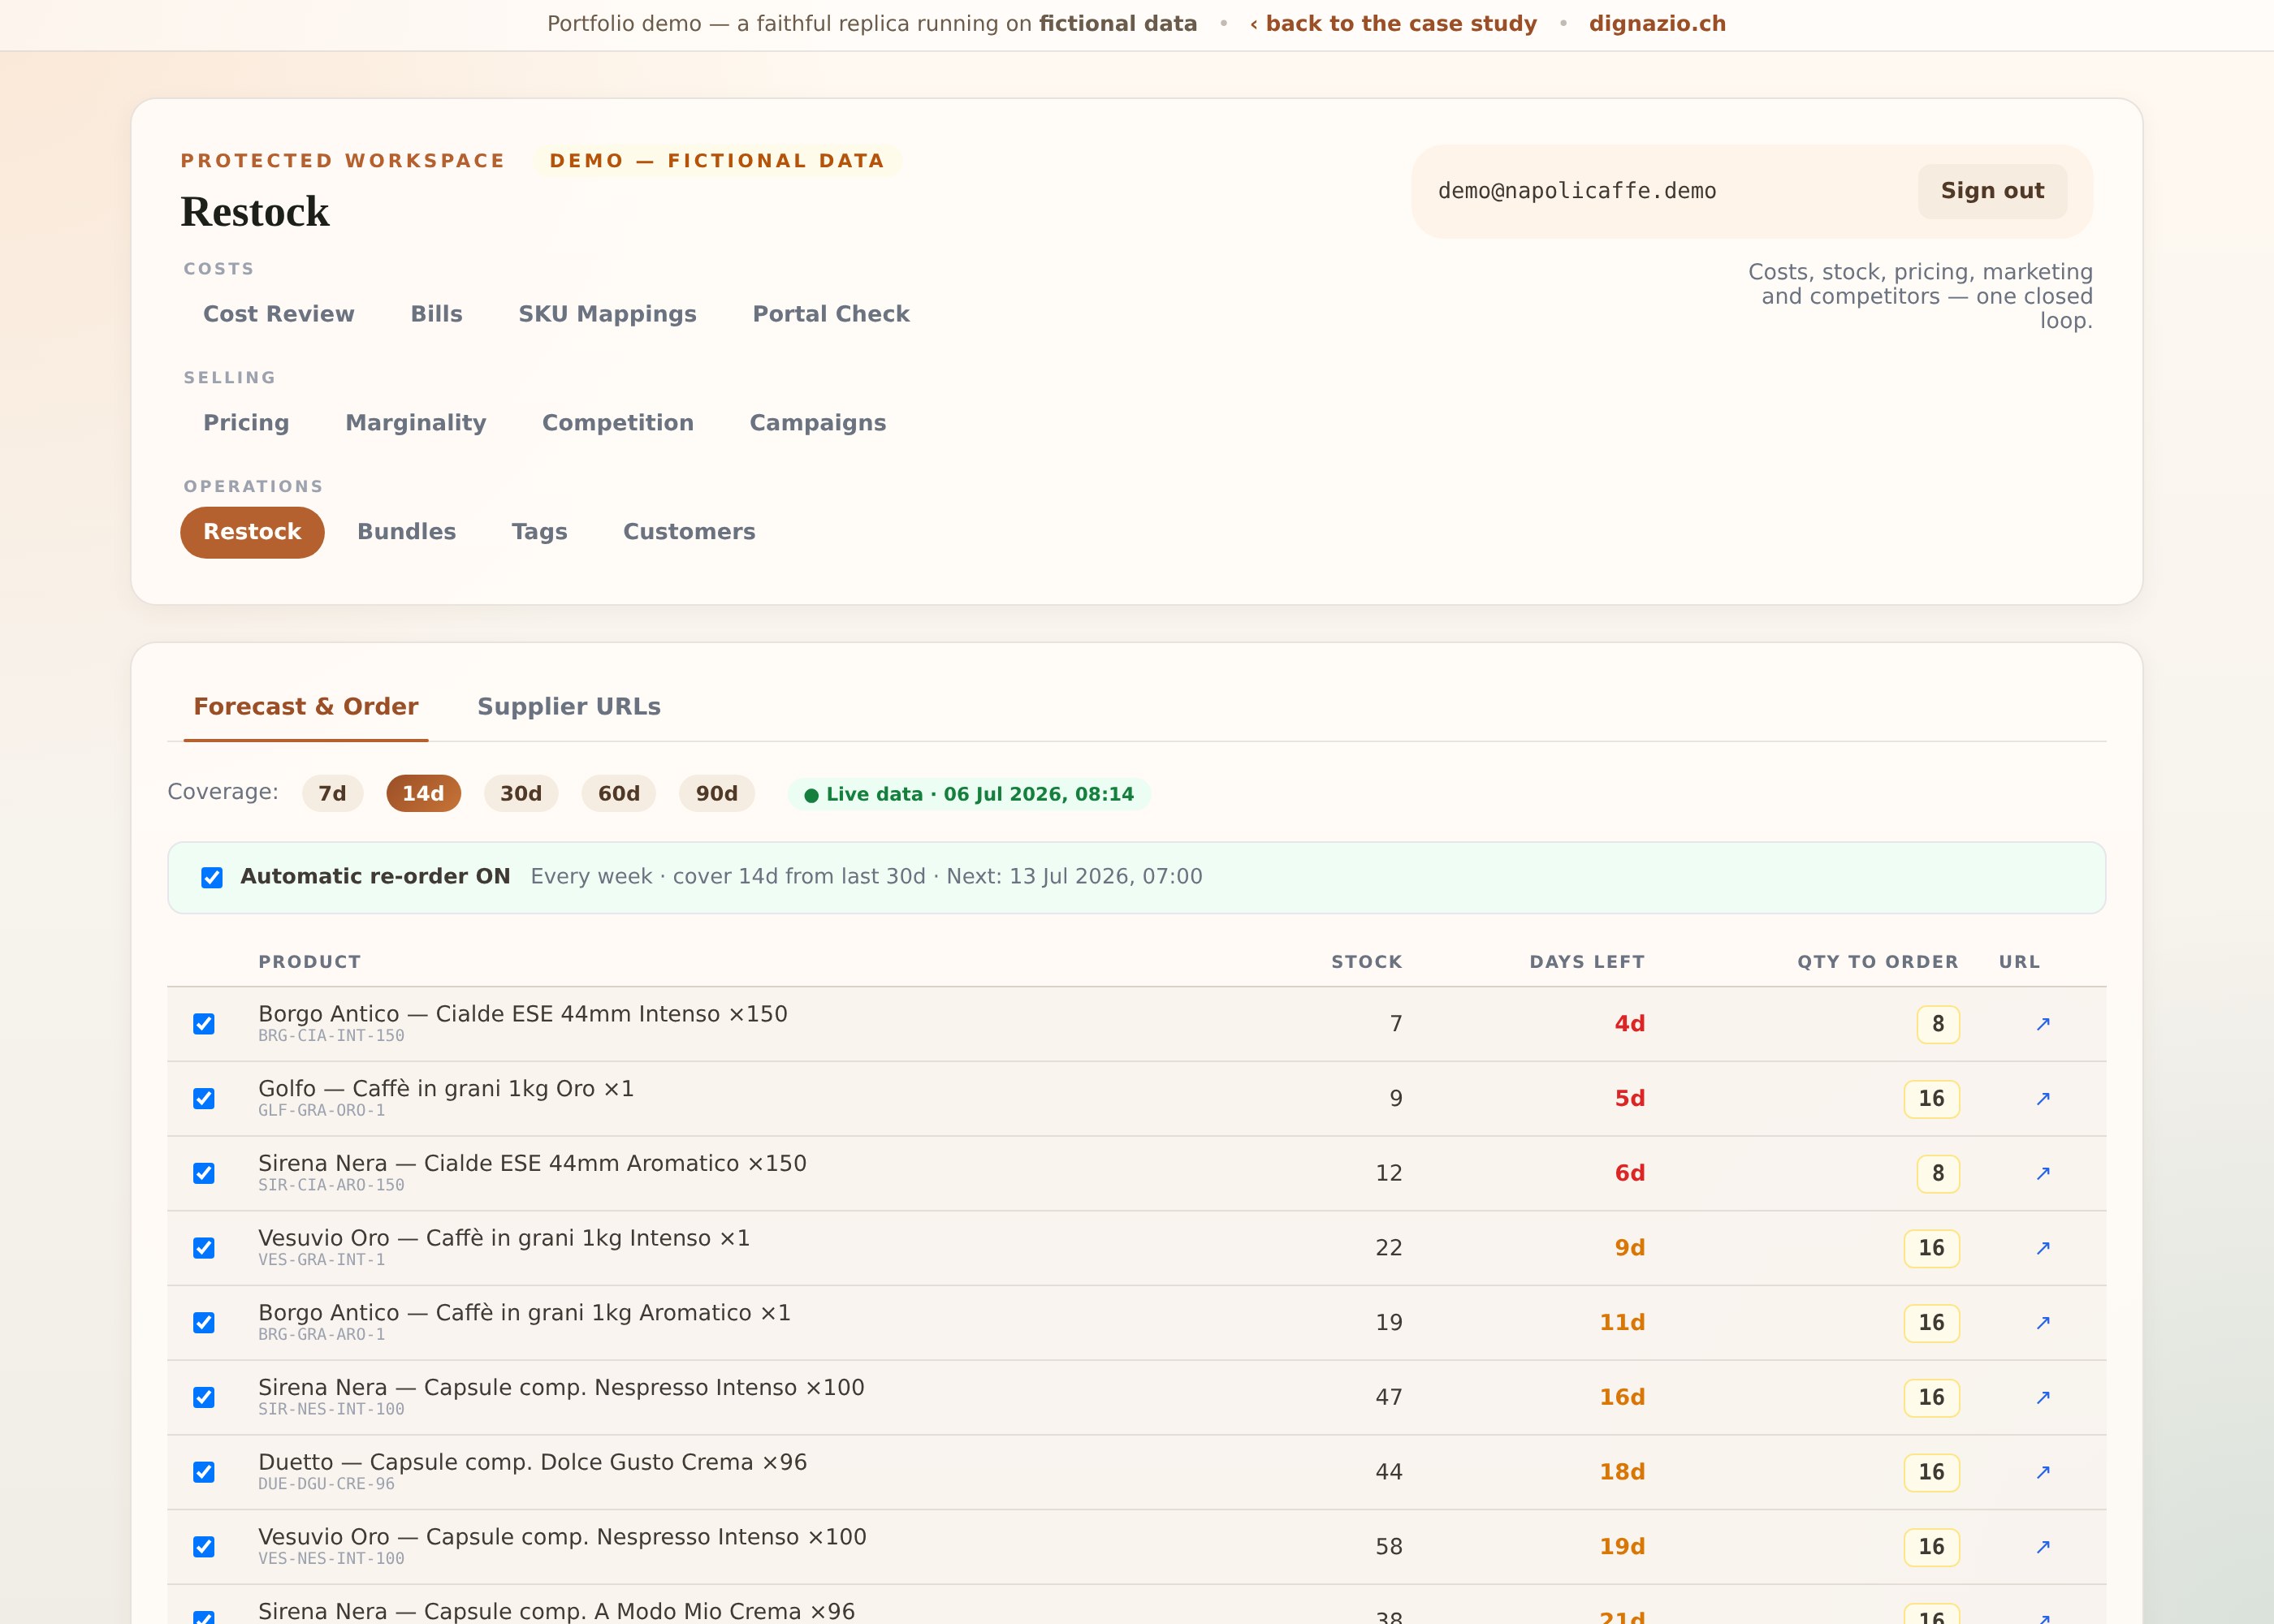Open URL arrow for Vesuvio Oro grani Intenso
This screenshot has width=2274, height=1624.
2043,1247
